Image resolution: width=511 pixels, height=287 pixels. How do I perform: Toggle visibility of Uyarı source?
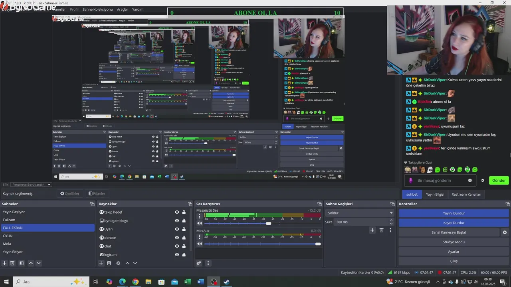coord(177,229)
